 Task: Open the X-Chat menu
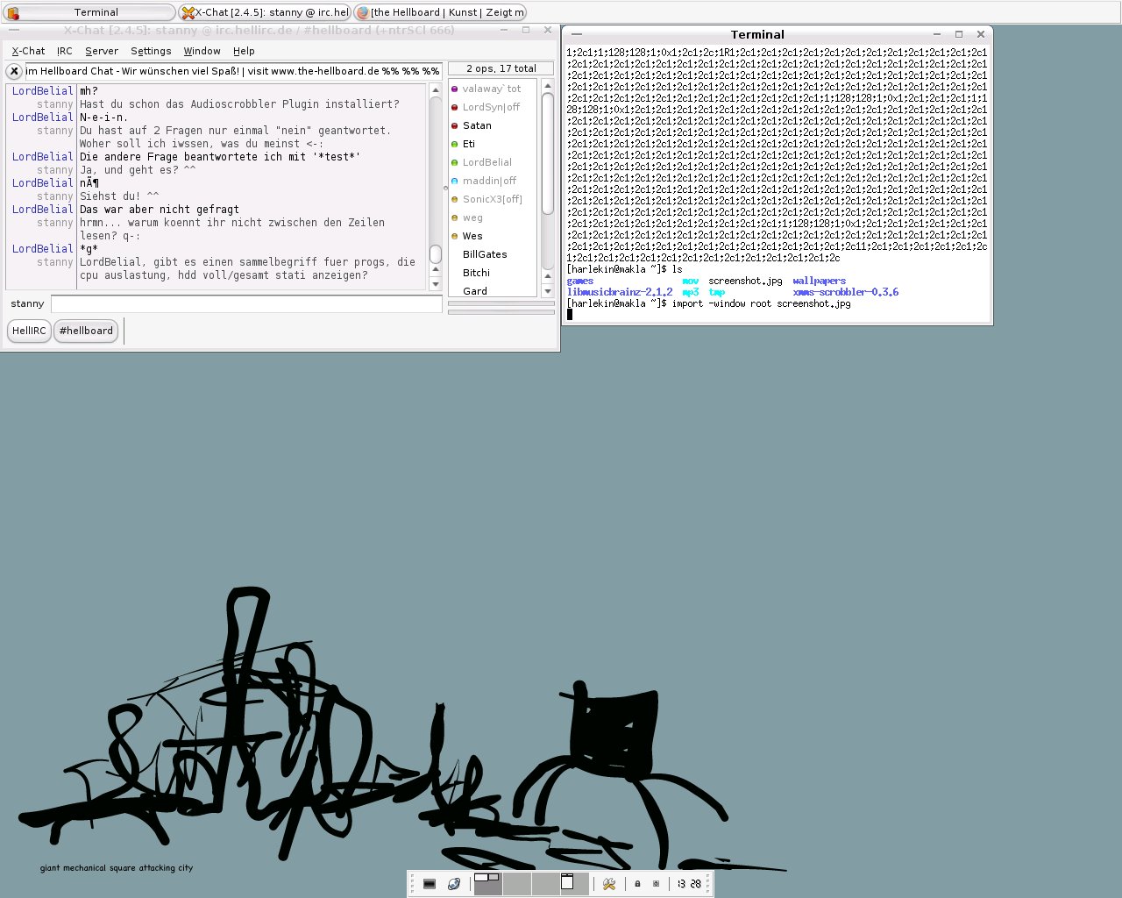point(28,51)
